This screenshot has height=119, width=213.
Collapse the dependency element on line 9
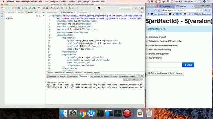(x=51, y=38)
